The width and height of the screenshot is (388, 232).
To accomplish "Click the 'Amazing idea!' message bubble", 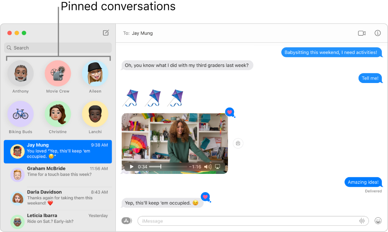I will point(363,182).
